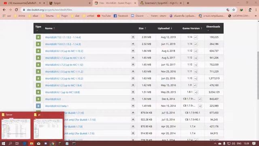Expand extra game versions for WorldEdit 6.0
Viewport: 259px width, 146px height.
click(200, 99)
